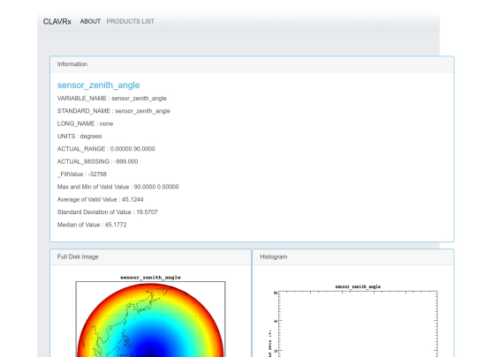Select the Standard Deviation of Value : 19.5707 line
Image resolution: width=477 pixels, height=357 pixels.
108,212
